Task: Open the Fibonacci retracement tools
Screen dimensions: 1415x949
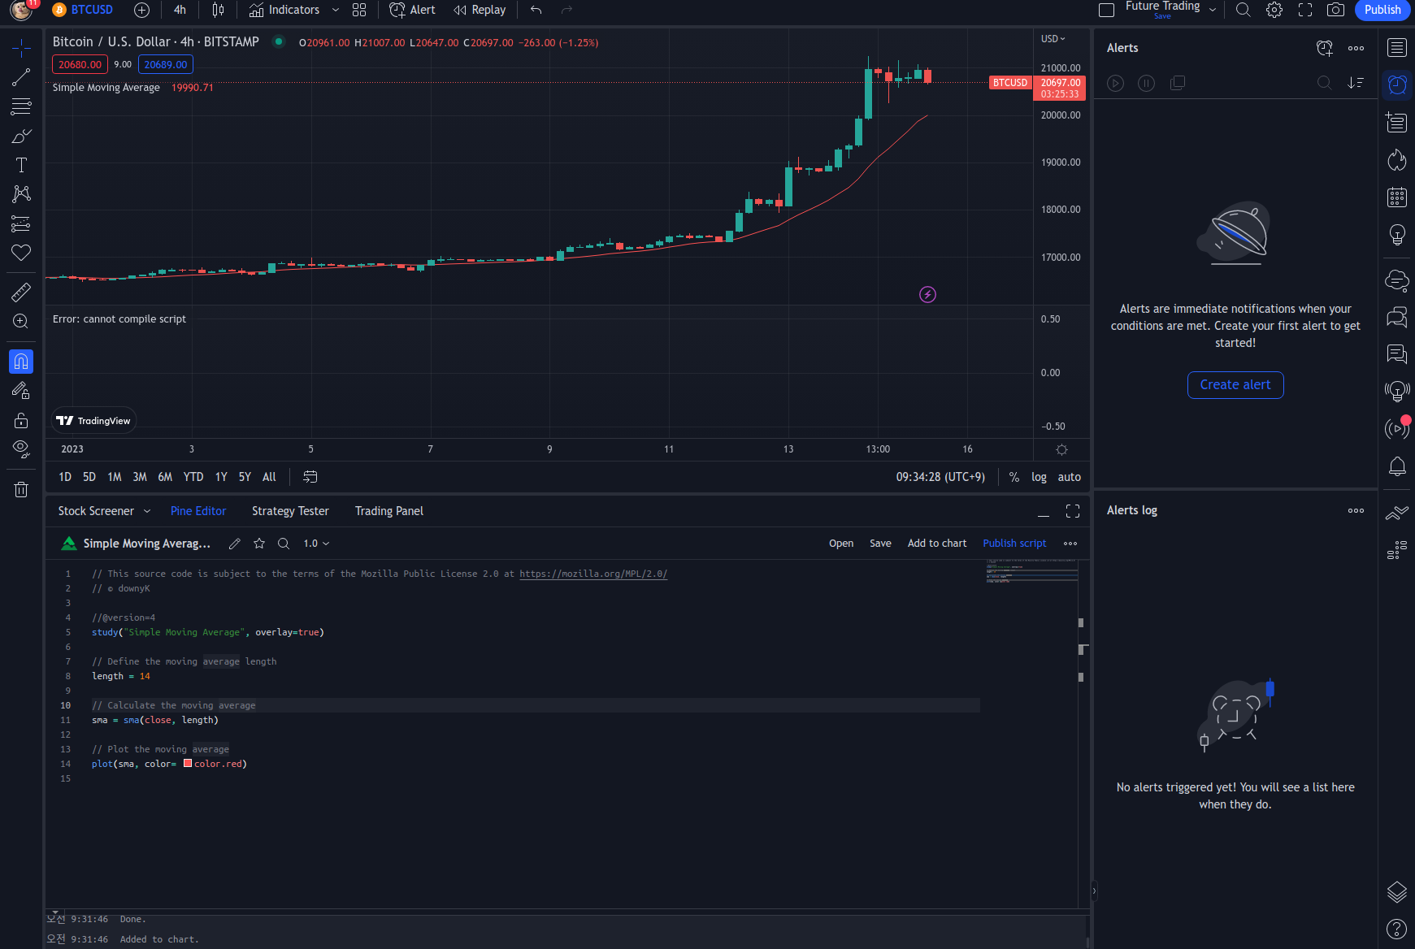Action: tap(21, 106)
